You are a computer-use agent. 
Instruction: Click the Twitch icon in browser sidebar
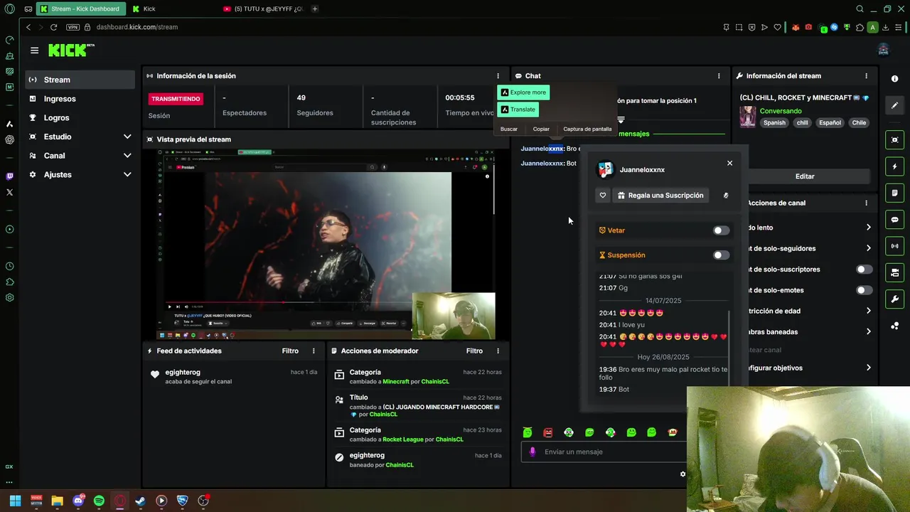click(9, 176)
